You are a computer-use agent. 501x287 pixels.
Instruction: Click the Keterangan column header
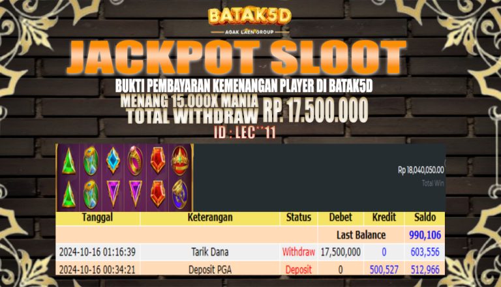click(210, 217)
